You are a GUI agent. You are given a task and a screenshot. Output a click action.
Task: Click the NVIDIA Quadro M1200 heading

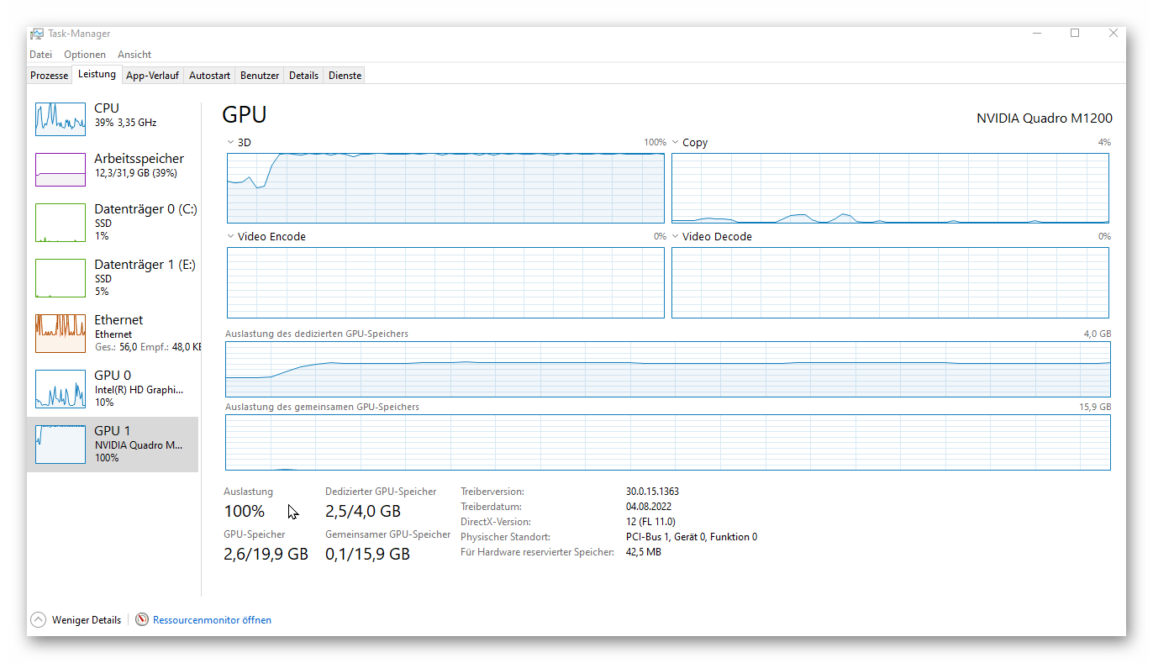pos(1044,118)
